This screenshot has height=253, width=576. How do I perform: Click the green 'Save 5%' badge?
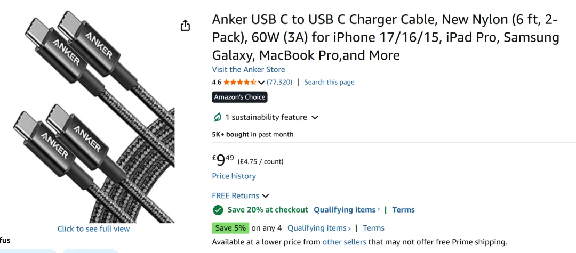pos(230,228)
